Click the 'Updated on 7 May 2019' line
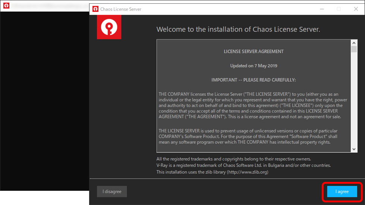This screenshot has height=205, width=365. coord(254,66)
